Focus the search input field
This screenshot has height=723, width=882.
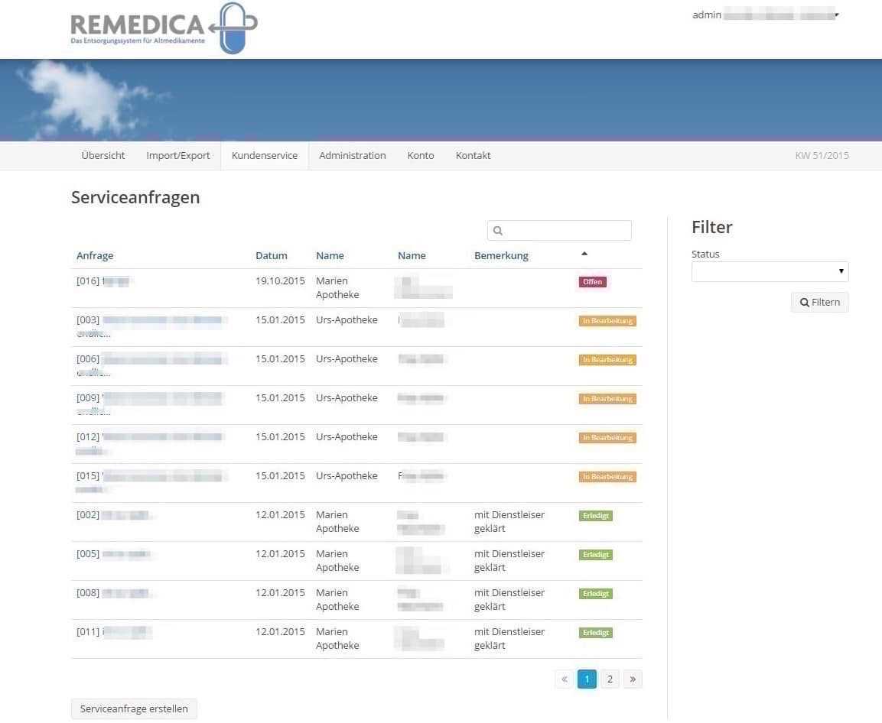click(x=566, y=231)
